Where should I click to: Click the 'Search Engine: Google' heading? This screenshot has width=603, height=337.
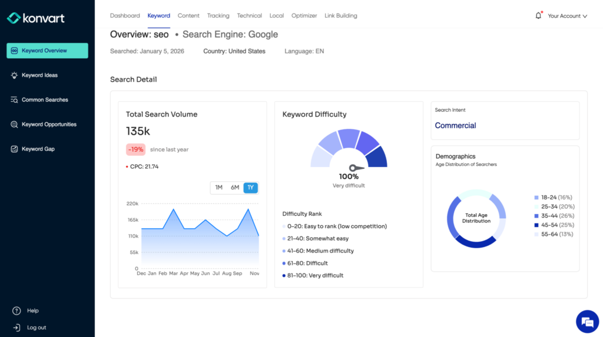[x=230, y=35]
